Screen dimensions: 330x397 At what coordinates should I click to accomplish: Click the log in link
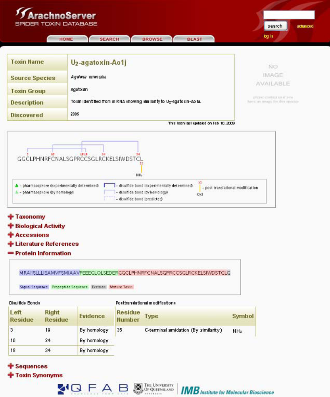tap(268, 36)
